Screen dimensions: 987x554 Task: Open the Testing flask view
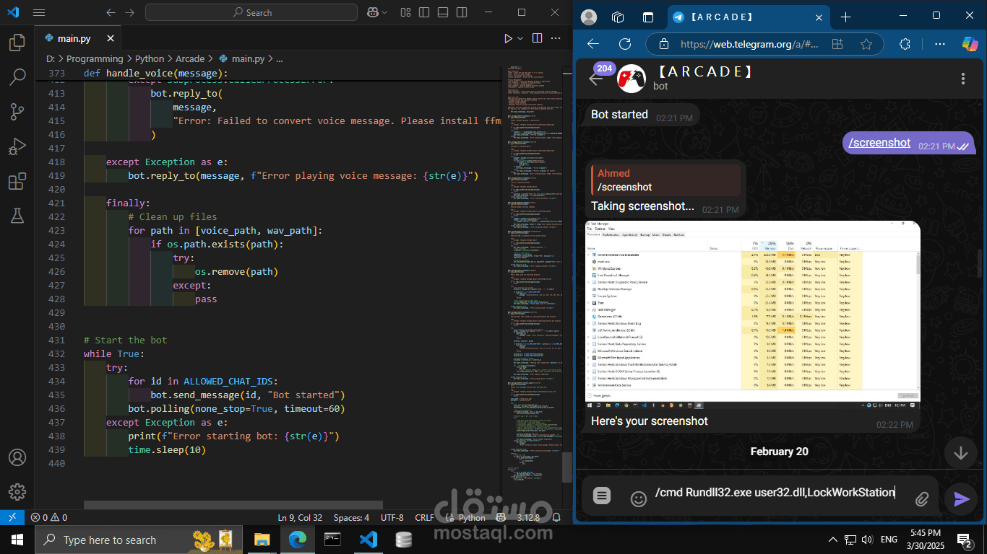coord(17,216)
